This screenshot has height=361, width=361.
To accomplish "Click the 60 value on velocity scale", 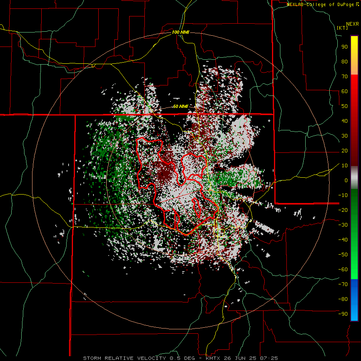I will [x=345, y=91].
